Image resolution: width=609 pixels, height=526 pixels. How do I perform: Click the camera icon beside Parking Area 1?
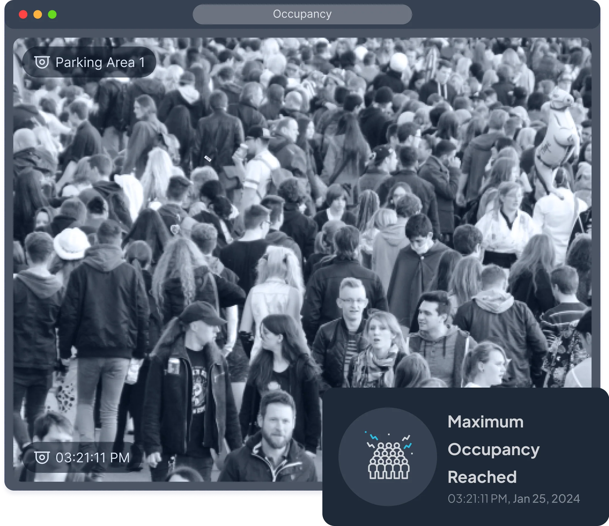[42, 62]
